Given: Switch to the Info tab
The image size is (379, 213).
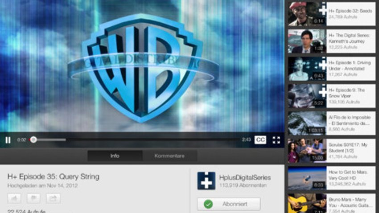Looking at the screenshot, I should pos(115,156).
